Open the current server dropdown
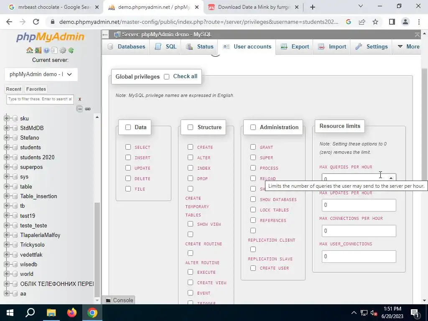Screen dimensions: 428x321 [x=41, y=74]
